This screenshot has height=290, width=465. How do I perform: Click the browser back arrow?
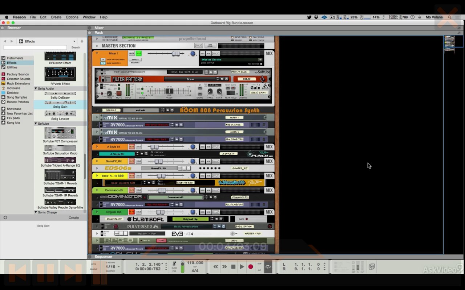click(5, 41)
